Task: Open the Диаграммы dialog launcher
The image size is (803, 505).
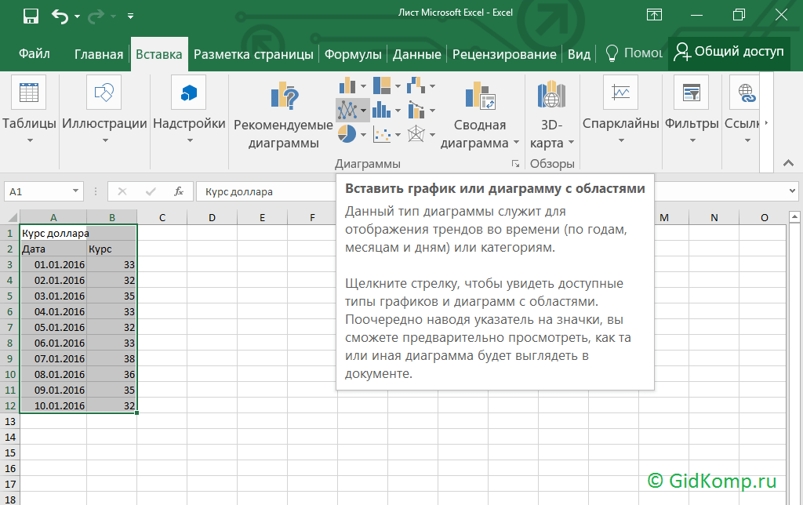Action: (x=515, y=164)
